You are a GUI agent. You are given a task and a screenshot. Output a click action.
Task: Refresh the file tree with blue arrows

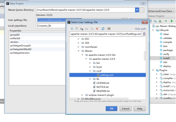(103, 29)
